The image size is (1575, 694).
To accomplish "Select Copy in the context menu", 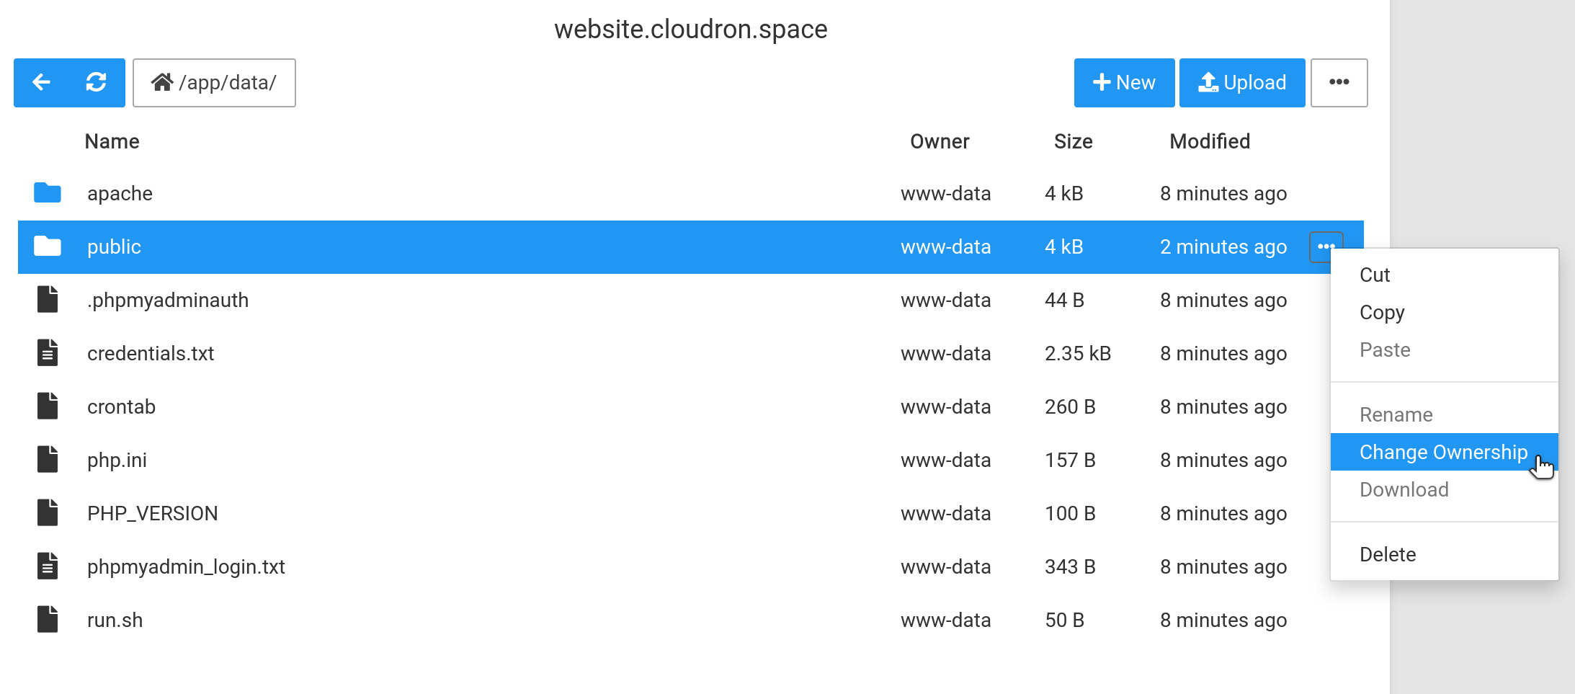I will tap(1382, 312).
